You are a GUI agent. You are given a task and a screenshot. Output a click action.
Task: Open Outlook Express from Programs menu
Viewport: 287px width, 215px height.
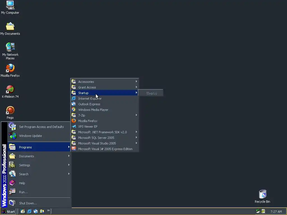pyautogui.click(x=105, y=104)
